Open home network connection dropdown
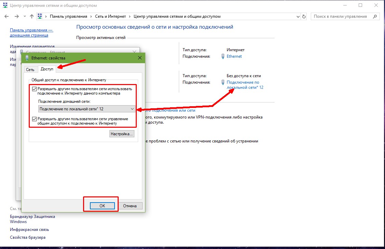 click(x=87, y=109)
